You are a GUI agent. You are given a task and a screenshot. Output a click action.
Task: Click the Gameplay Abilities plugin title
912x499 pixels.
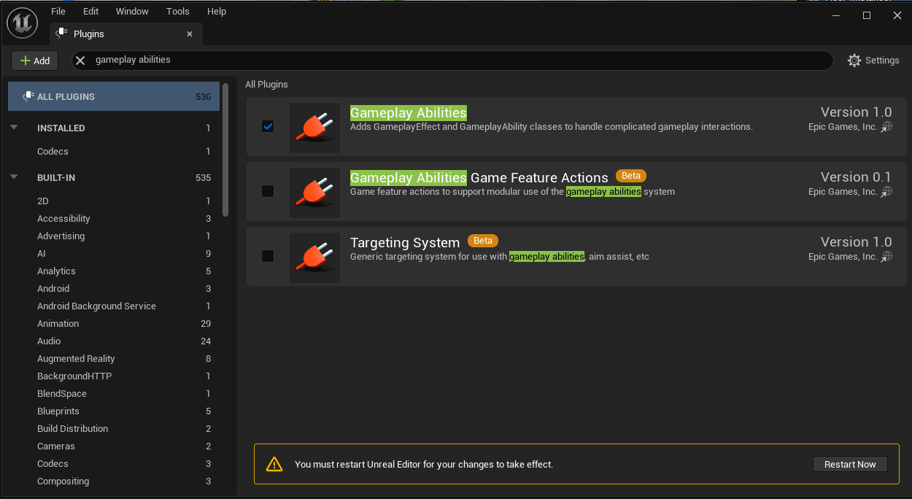[409, 113]
